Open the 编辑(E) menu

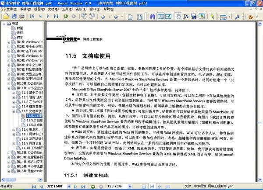tap(25, 9)
